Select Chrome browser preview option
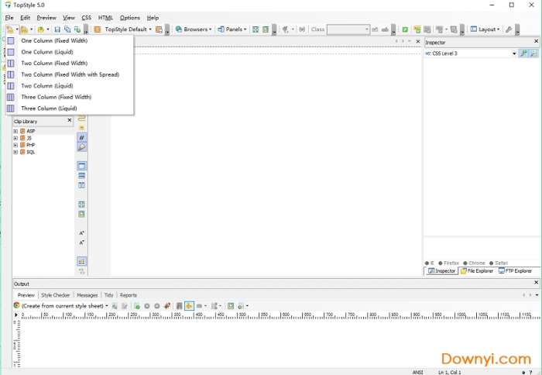 pos(474,263)
